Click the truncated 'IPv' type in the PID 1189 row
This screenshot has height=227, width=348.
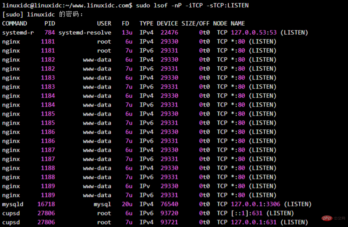click(x=145, y=186)
